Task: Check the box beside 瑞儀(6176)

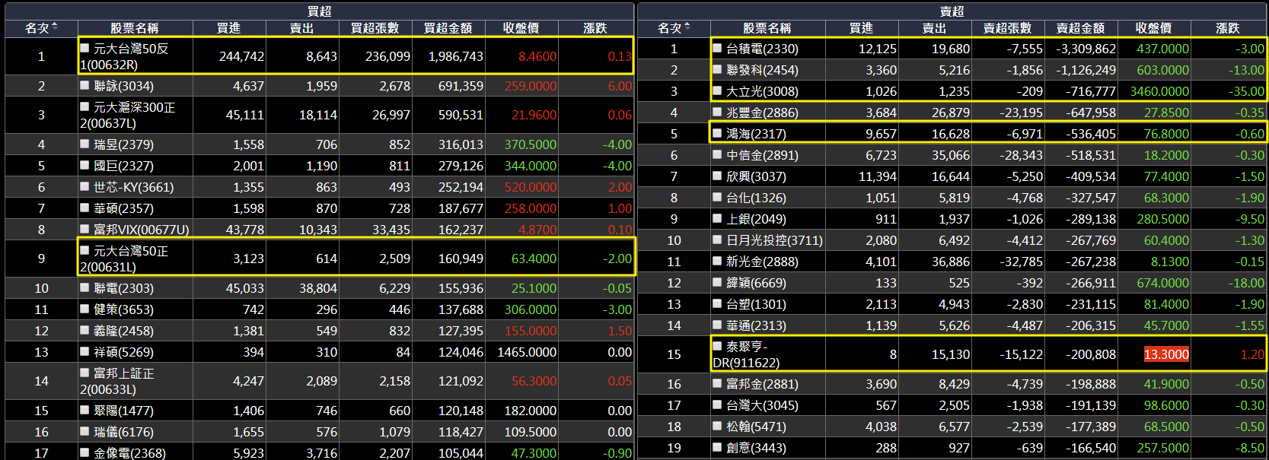Action: pos(85,431)
